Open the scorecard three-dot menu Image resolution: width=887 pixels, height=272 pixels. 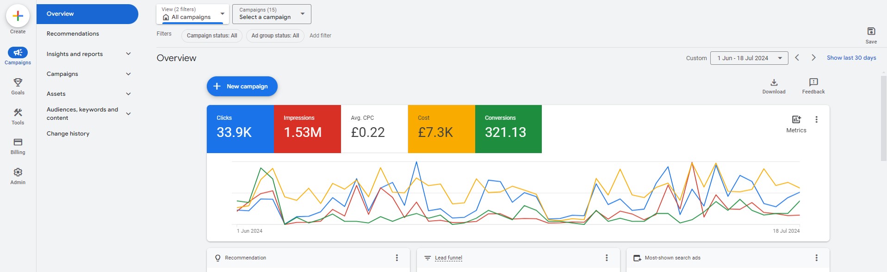(816, 120)
